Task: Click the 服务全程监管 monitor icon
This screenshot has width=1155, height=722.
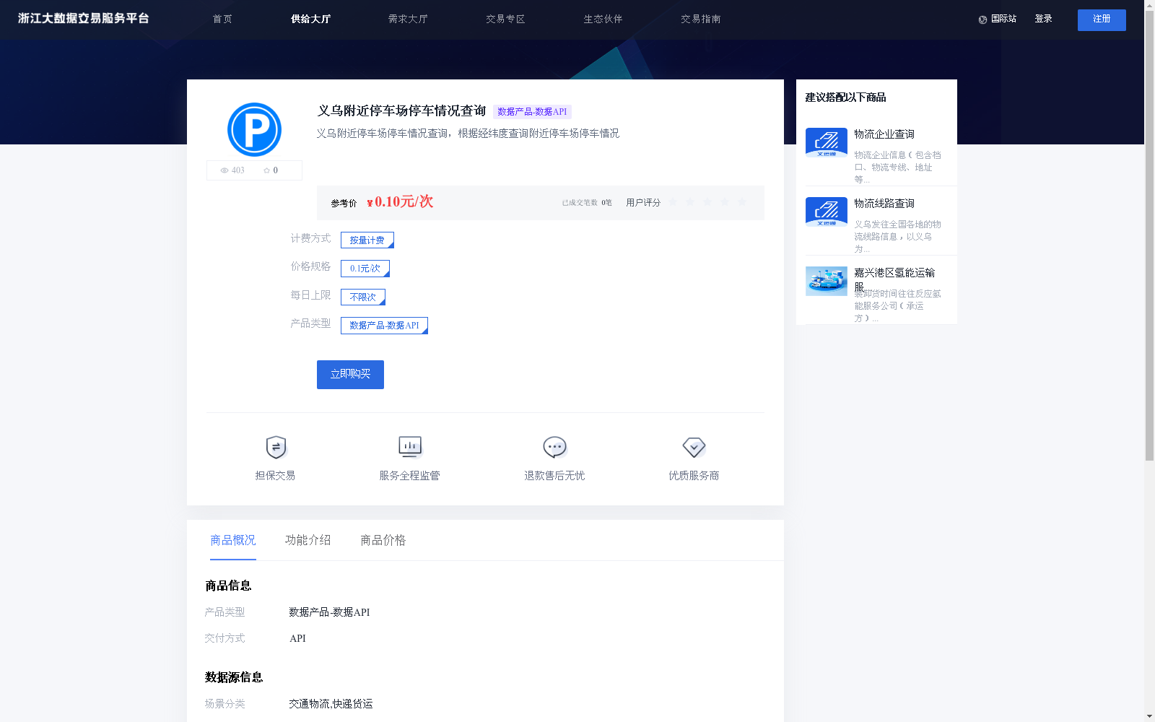Action: point(410,447)
